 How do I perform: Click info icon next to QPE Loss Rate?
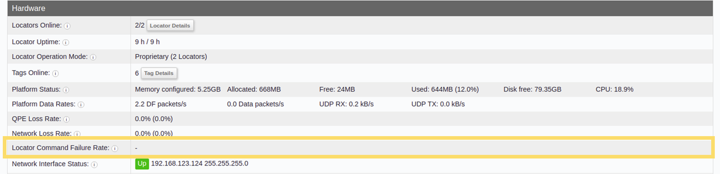pyautogui.click(x=67, y=119)
